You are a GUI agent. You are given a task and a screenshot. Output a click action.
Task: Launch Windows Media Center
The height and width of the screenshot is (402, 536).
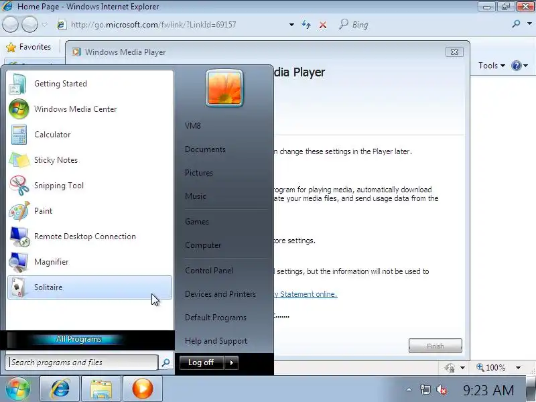pyautogui.click(x=90, y=109)
